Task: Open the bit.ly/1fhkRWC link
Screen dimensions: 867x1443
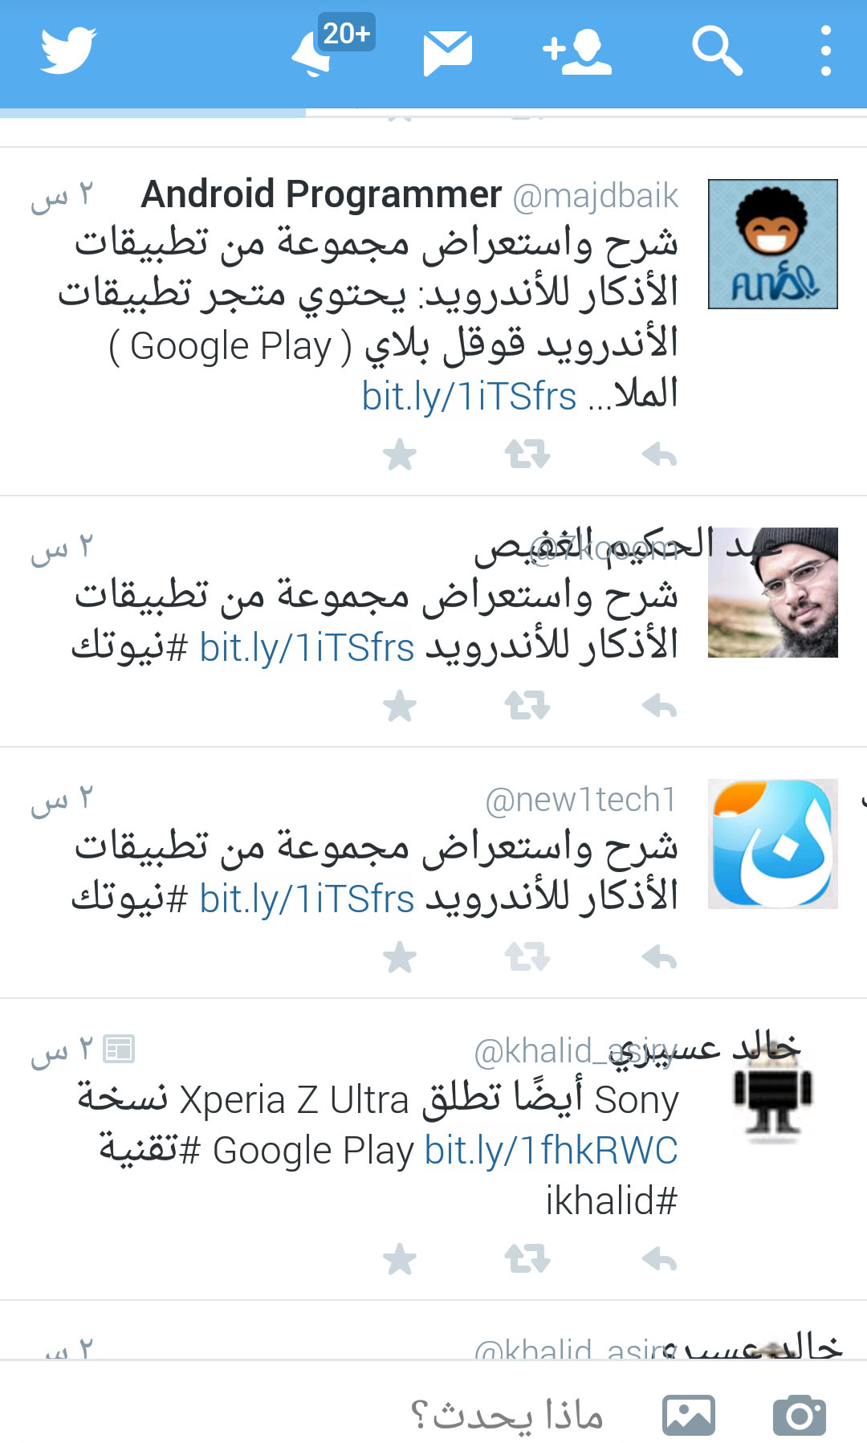Action: point(552,1151)
